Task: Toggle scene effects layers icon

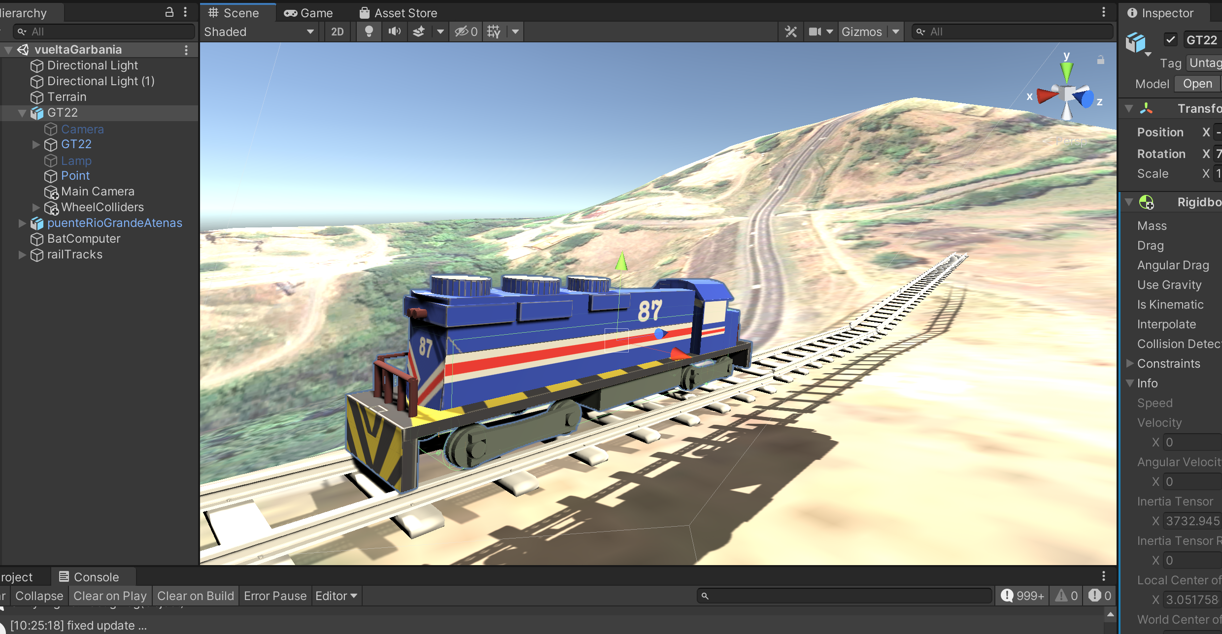Action: click(x=419, y=32)
